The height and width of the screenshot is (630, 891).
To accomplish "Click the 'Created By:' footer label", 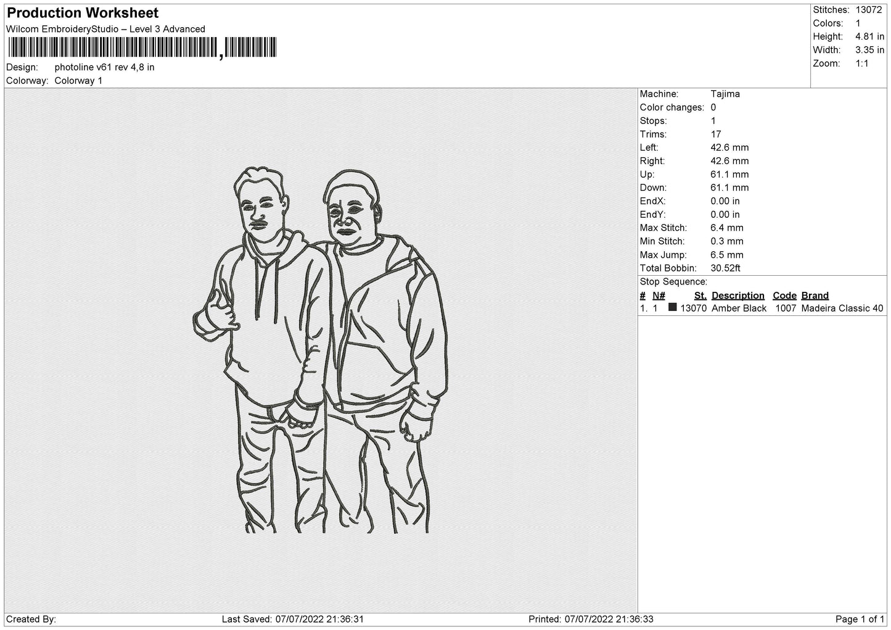I will coord(31,620).
